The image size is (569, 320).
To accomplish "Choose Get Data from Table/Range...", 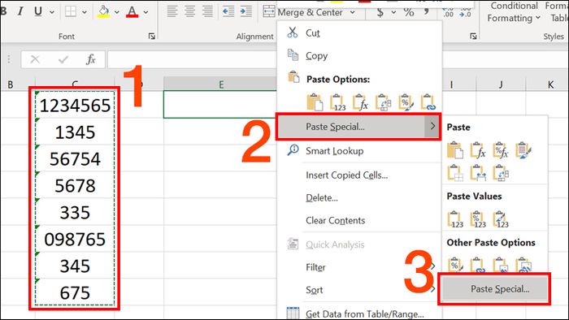I will click(364, 314).
